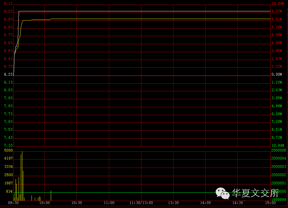This screenshot has width=288, height=208.
Task: Select the red 9.72% percentage label
Action: 277,11
